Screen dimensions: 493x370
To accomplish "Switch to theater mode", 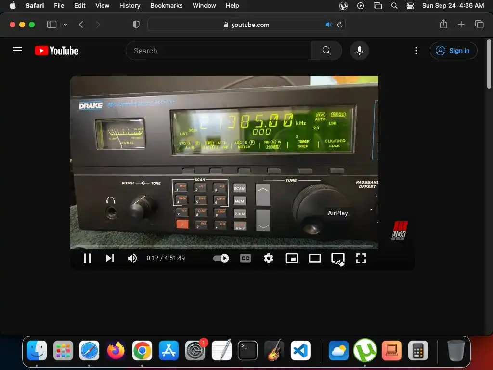I will (315, 258).
